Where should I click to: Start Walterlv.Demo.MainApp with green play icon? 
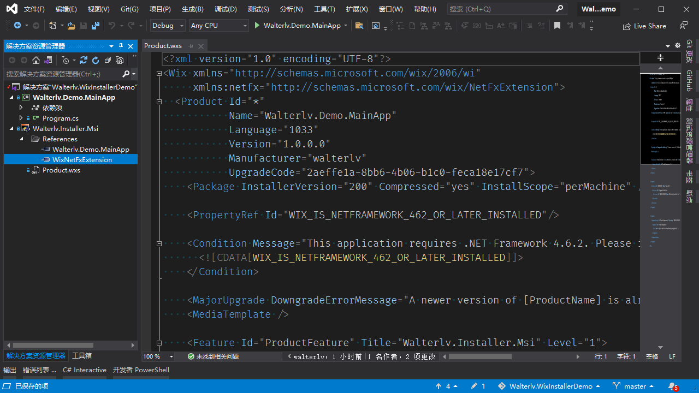point(258,26)
